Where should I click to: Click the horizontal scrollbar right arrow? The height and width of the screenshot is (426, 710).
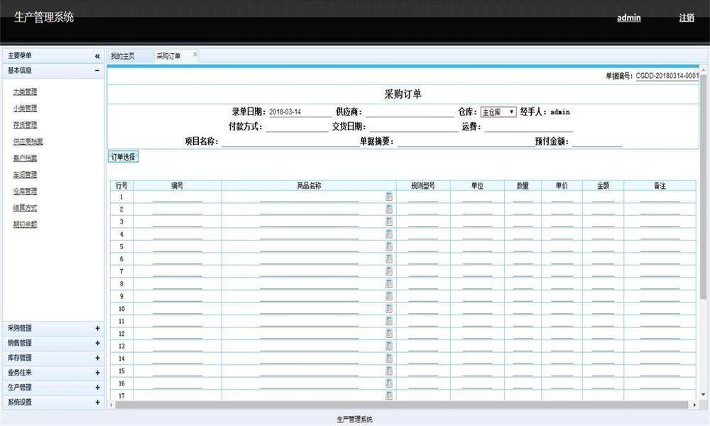694,405
